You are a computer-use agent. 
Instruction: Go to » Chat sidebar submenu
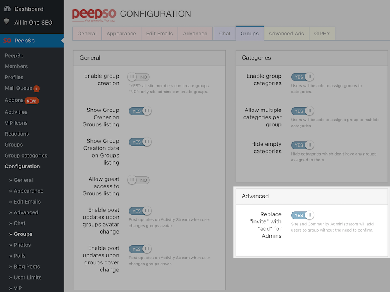[17, 223]
